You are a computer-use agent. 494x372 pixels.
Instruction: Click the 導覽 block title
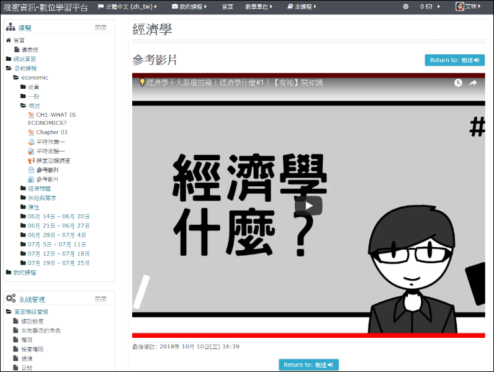coord(25,28)
